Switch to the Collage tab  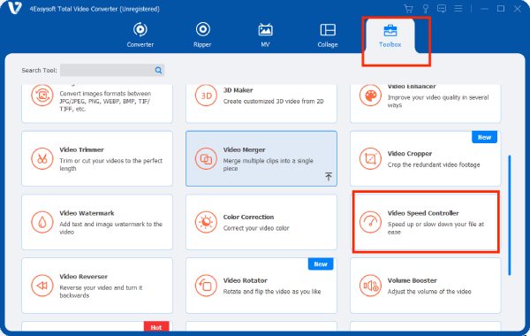pyautogui.click(x=328, y=34)
